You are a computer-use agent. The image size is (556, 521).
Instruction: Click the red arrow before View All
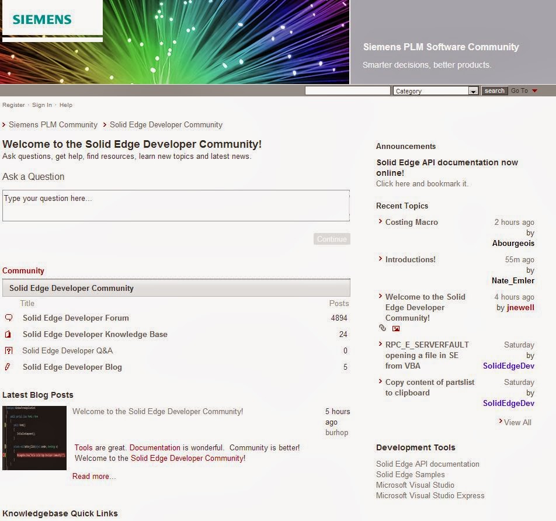(x=501, y=421)
